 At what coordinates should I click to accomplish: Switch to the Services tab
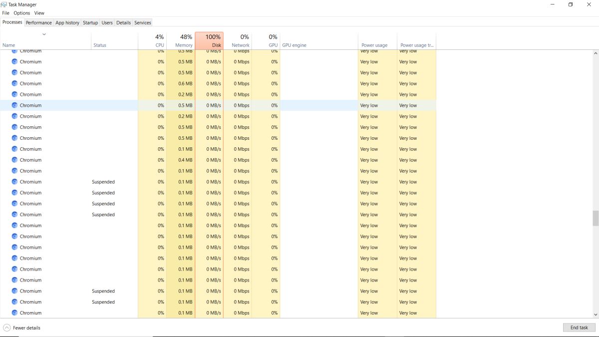[x=143, y=22]
